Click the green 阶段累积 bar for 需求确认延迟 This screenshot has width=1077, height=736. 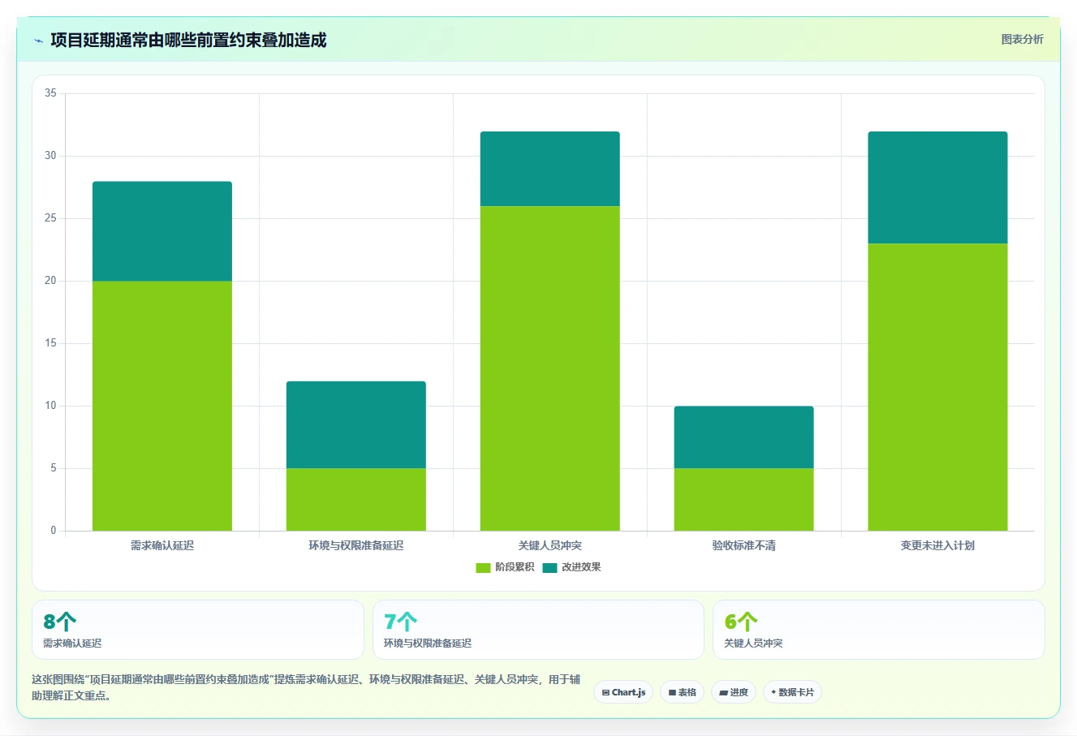click(162, 406)
